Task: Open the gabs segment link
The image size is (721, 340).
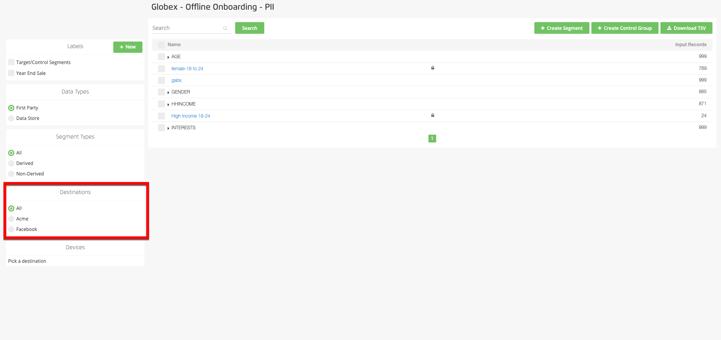Action: (x=176, y=80)
